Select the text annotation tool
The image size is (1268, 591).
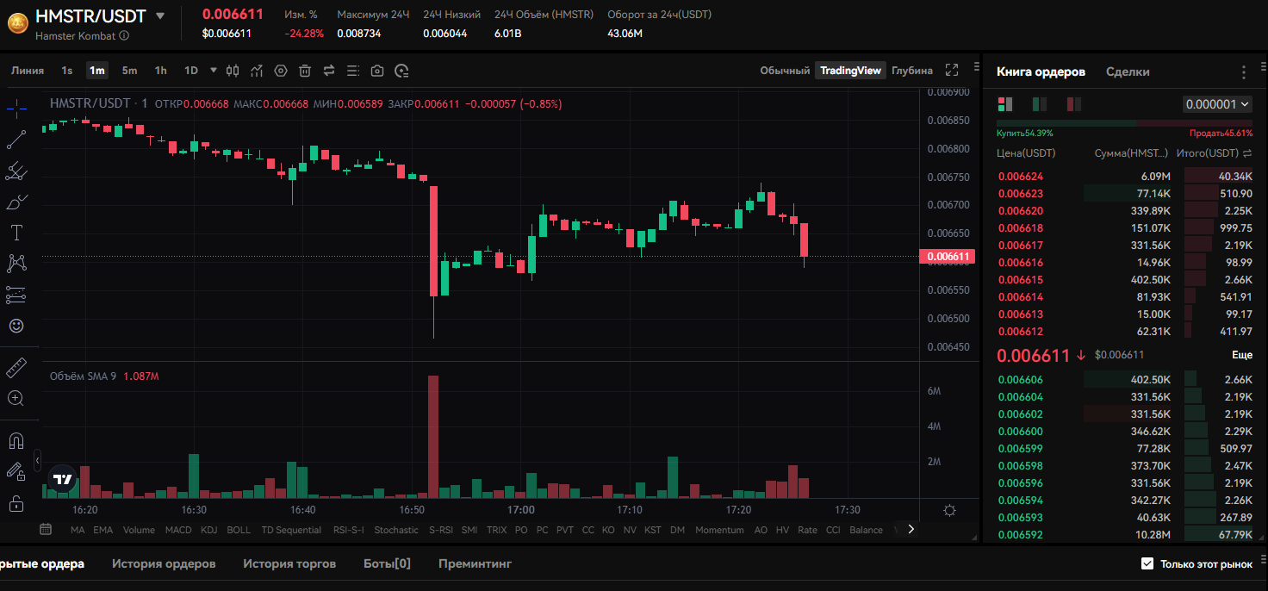[x=16, y=233]
